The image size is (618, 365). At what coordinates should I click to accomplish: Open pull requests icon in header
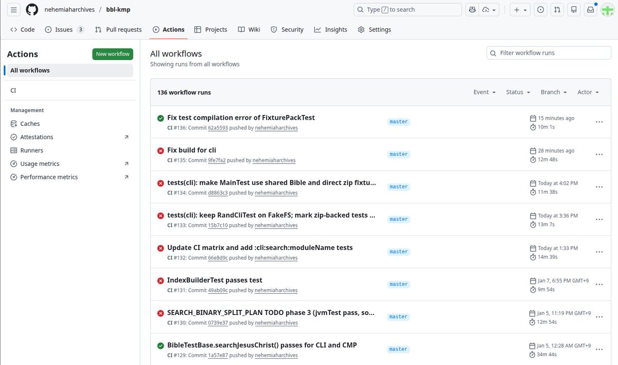(557, 10)
